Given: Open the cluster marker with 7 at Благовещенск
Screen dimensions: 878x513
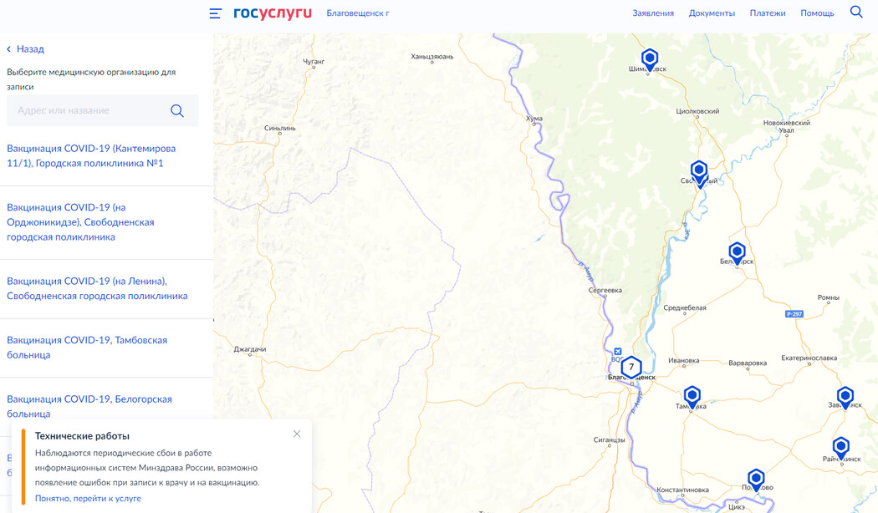Looking at the screenshot, I should point(631,367).
